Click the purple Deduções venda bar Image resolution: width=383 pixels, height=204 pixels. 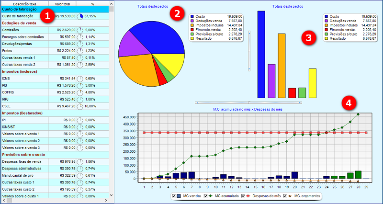click(x=271, y=81)
